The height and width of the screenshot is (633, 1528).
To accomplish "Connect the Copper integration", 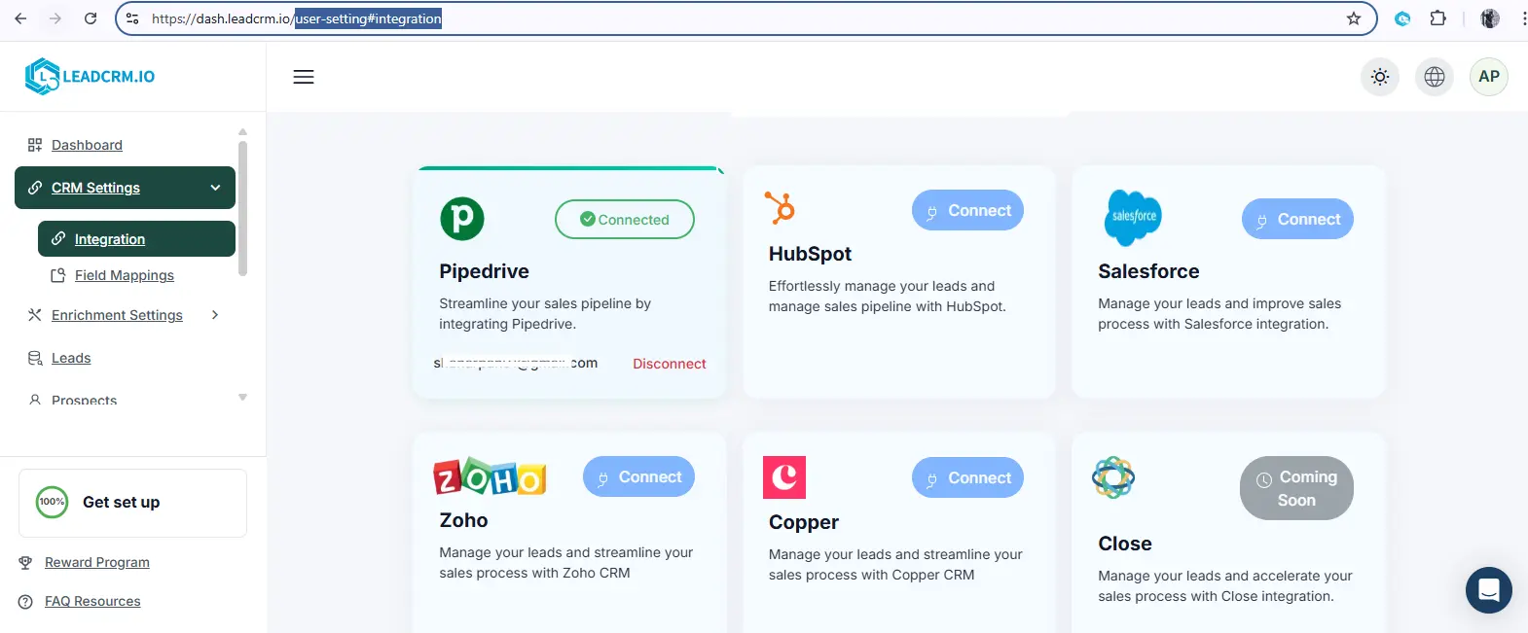I will (x=967, y=477).
